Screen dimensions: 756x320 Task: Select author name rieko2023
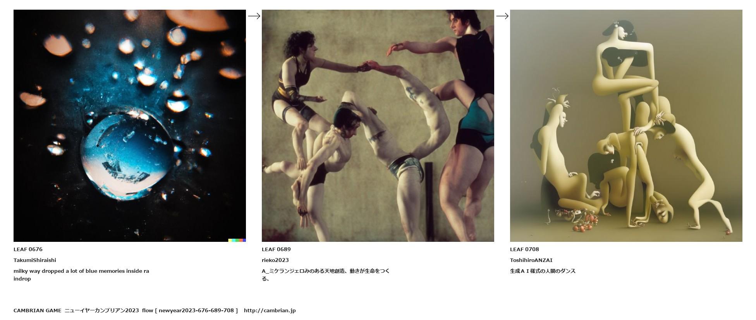tap(275, 260)
